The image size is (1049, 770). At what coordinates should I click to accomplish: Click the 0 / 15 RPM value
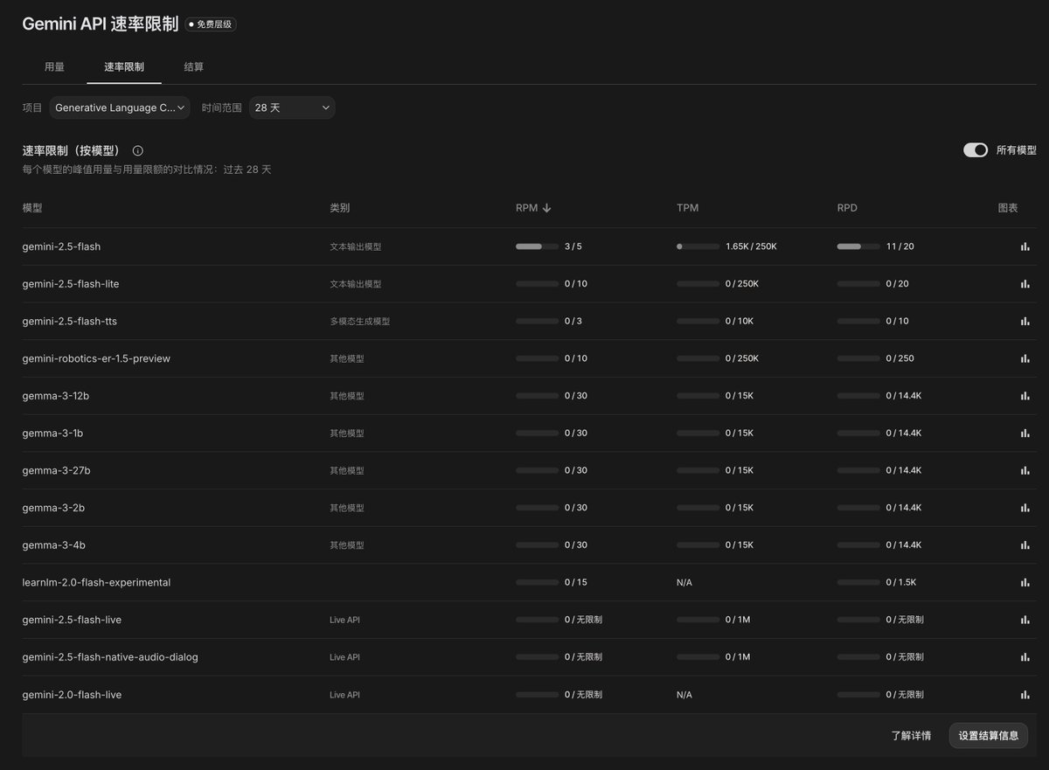point(575,582)
